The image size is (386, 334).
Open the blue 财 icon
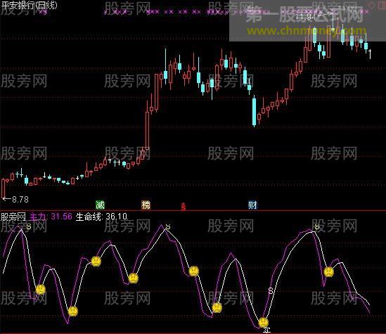252,205
